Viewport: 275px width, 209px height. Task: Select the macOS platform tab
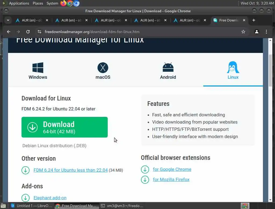103,71
